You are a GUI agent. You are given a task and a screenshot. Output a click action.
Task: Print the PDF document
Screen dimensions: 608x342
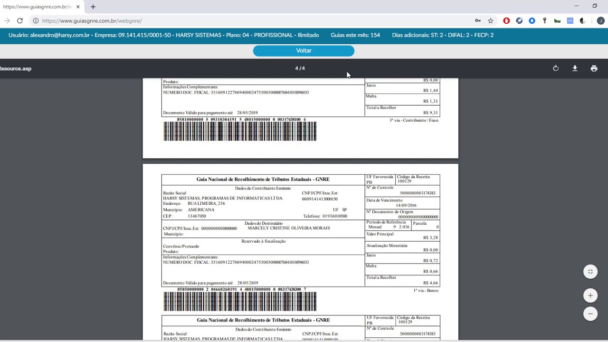coord(594,68)
